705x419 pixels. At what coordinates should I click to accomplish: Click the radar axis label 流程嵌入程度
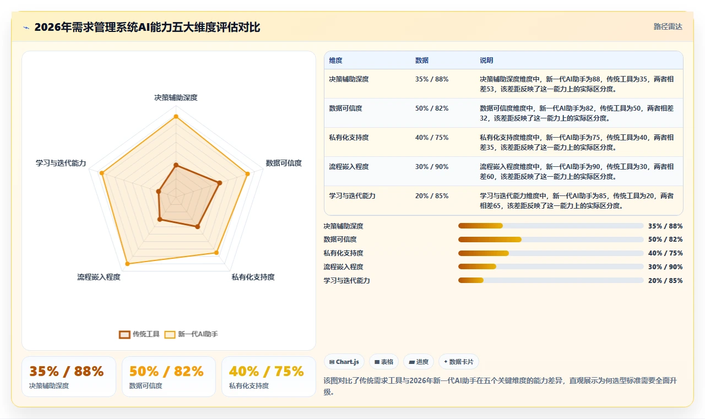pos(99,277)
